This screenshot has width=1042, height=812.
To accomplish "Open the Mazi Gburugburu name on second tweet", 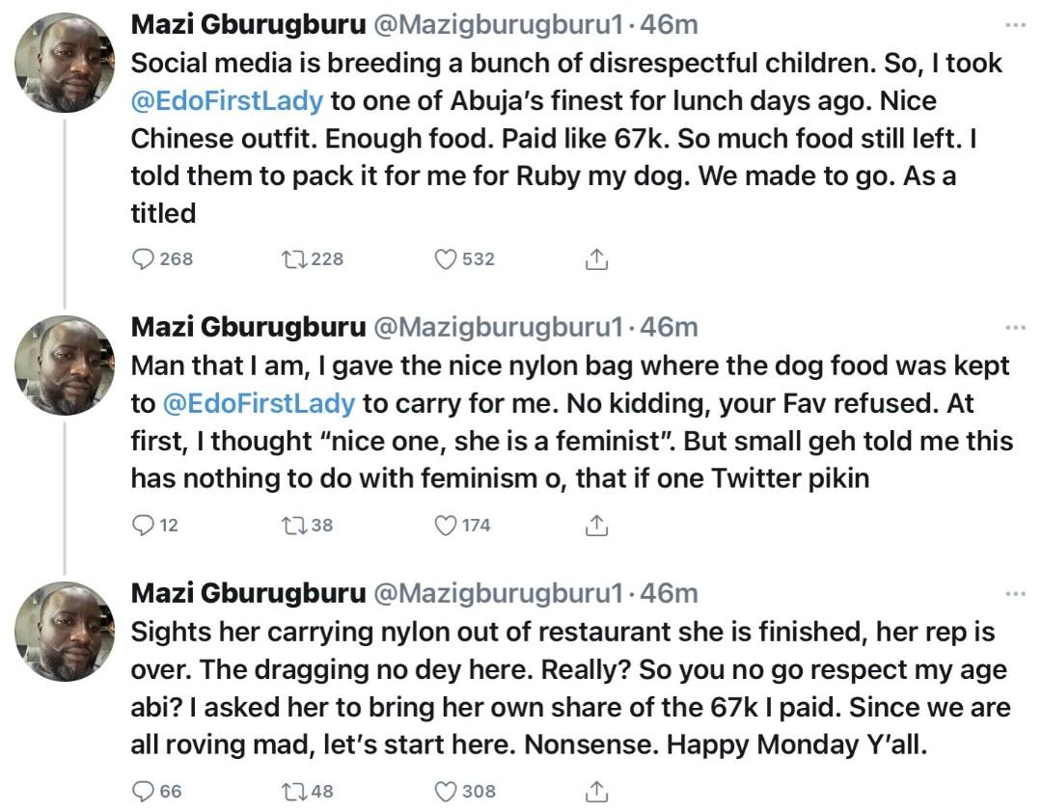I will [x=247, y=328].
